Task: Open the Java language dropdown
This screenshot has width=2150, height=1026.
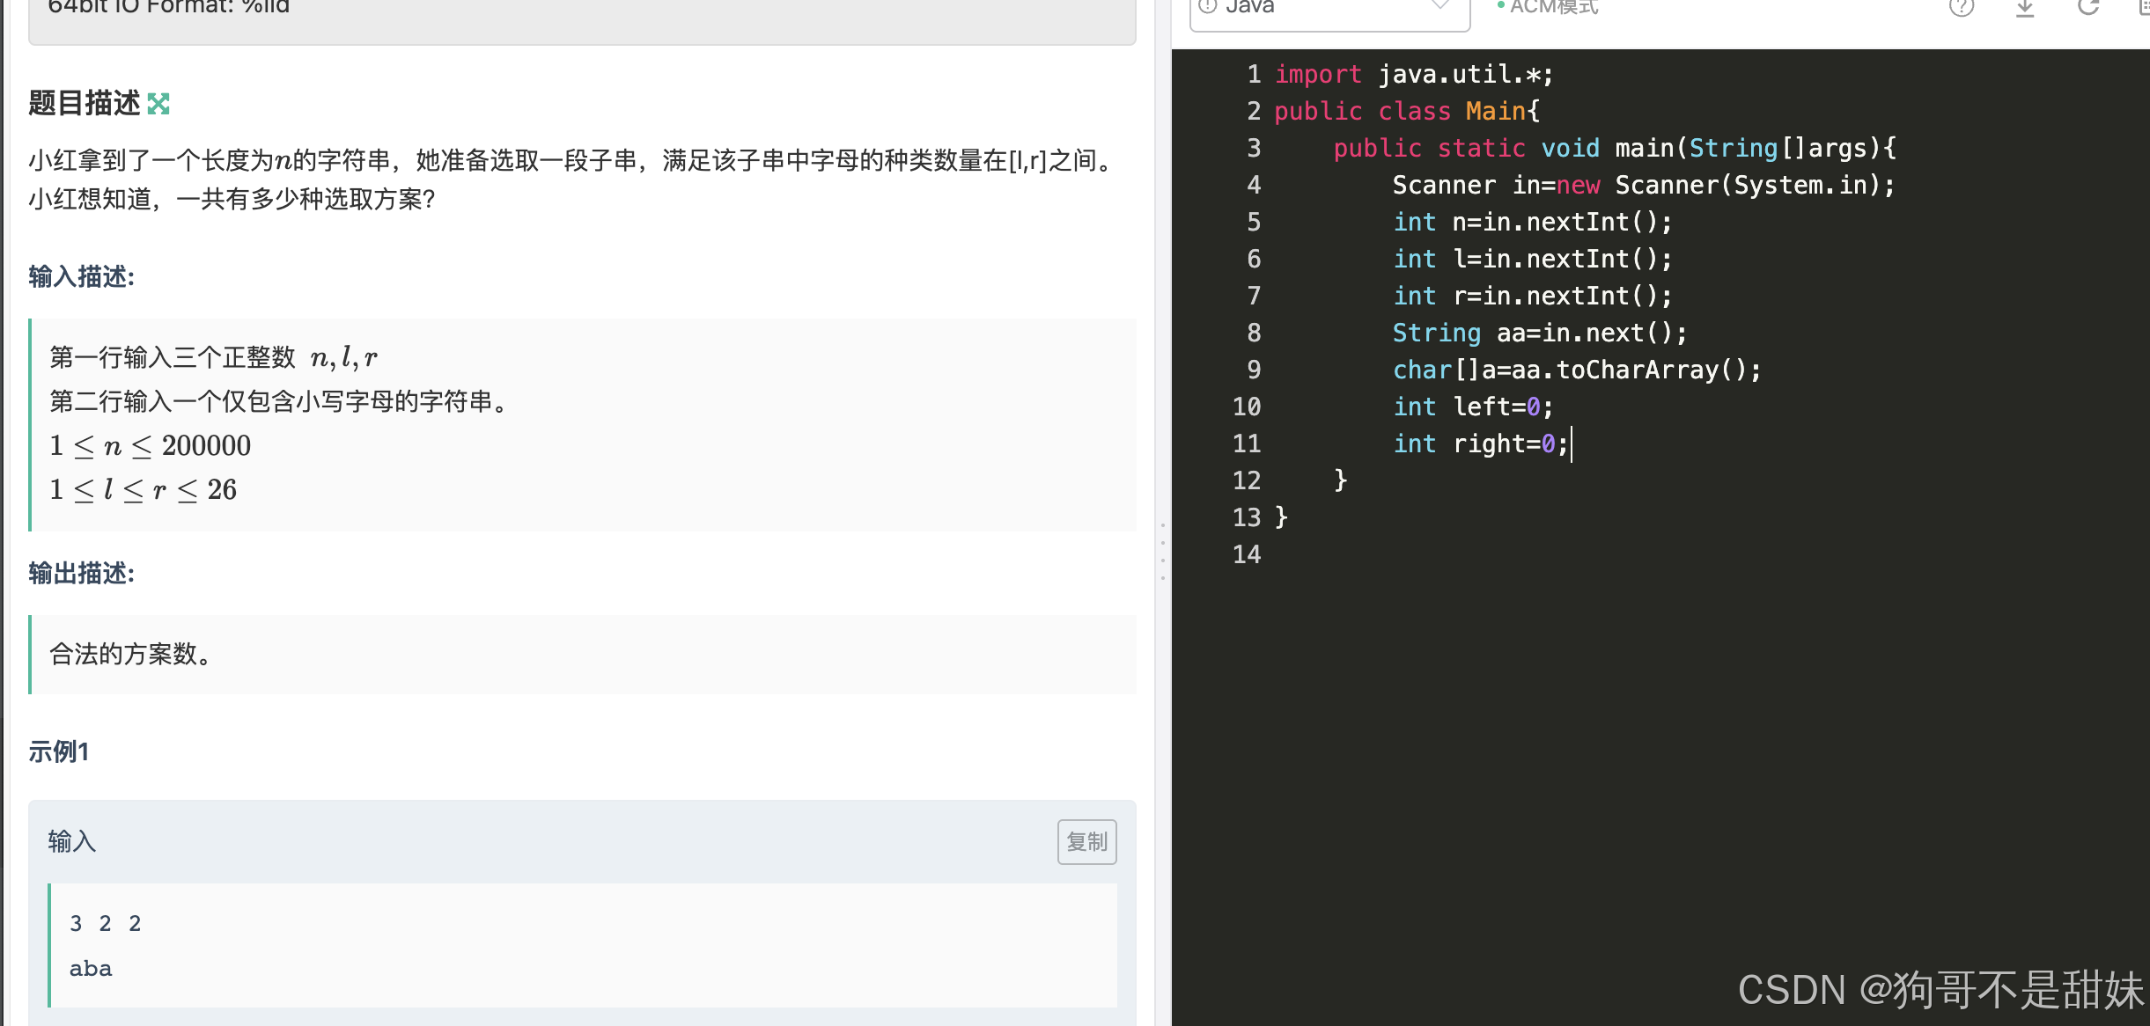Action: 1329,9
